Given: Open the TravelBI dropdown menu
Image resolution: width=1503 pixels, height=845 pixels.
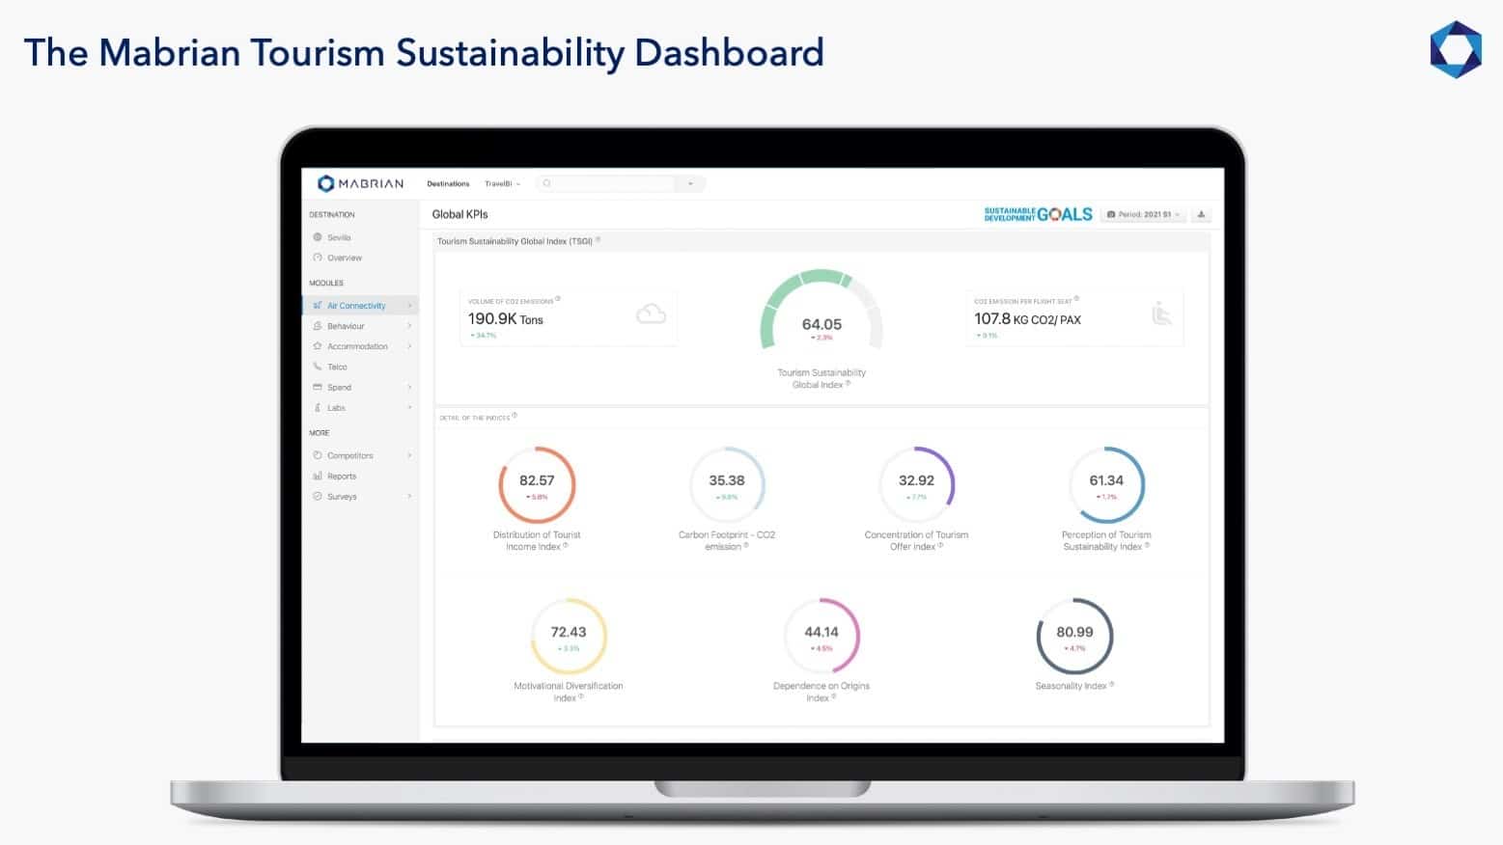Looking at the screenshot, I should tap(502, 183).
